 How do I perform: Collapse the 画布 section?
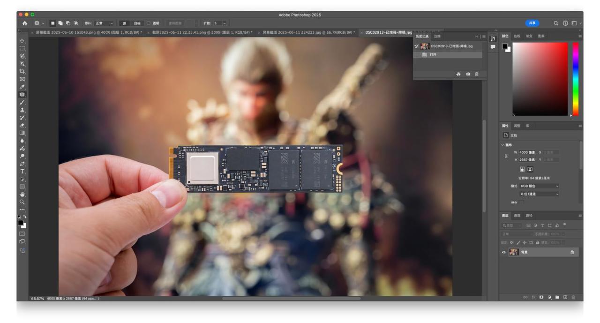pyautogui.click(x=503, y=145)
